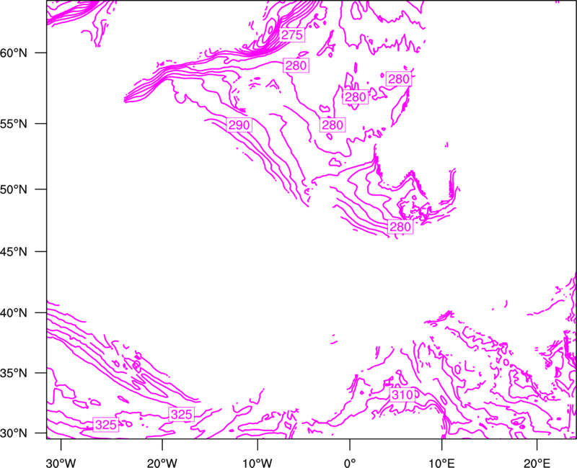Click the 45°N latitude axis label
Viewport: 577px width, 468px height.
pos(14,251)
